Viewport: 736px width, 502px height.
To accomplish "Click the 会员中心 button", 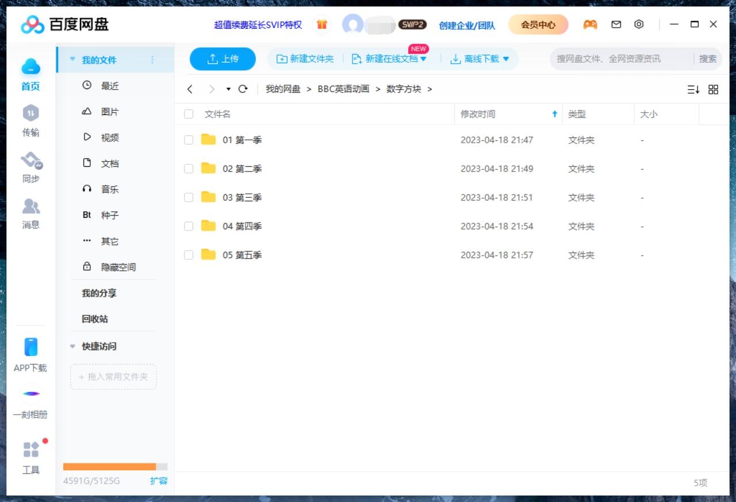I will [x=538, y=25].
